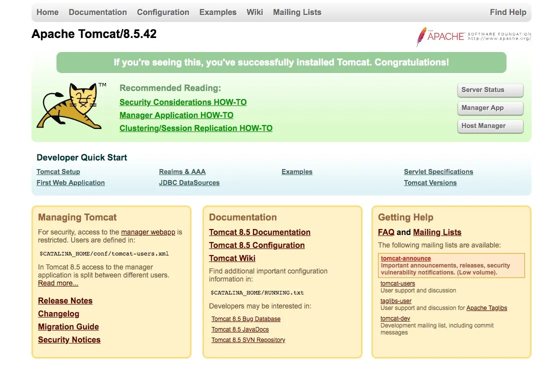Visit Wiki from the top navigation
Image resolution: width=556 pixels, height=366 pixels.
click(x=254, y=12)
